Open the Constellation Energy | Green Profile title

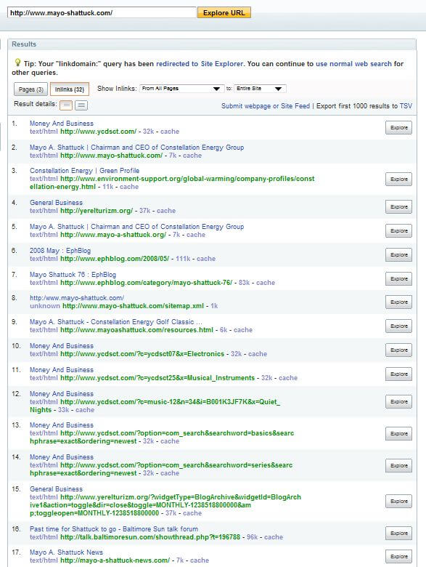click(x=84, y=171)
